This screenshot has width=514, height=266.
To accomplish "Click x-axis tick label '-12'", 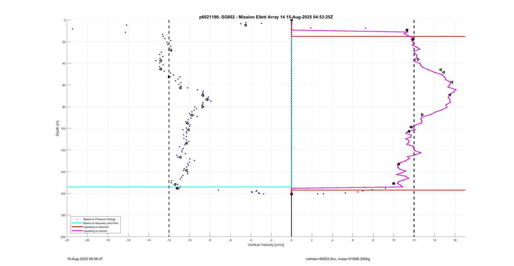I will click(169, 240).
